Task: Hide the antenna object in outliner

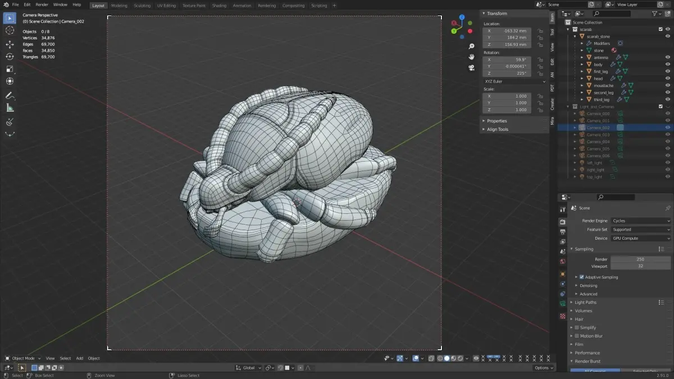Action: 668,57
